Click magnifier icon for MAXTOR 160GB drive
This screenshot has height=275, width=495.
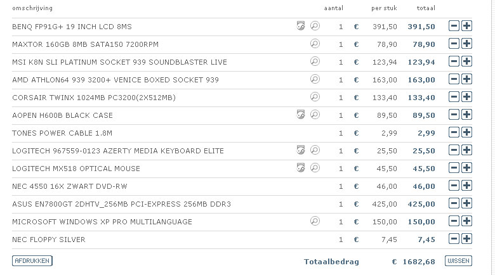[x=315, y=44]
